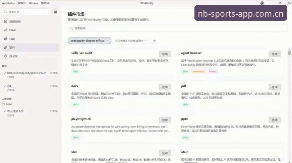Add a new marketplace with the plus icon
The height and width of the screenshot is (163, 292).
point(154,41)
